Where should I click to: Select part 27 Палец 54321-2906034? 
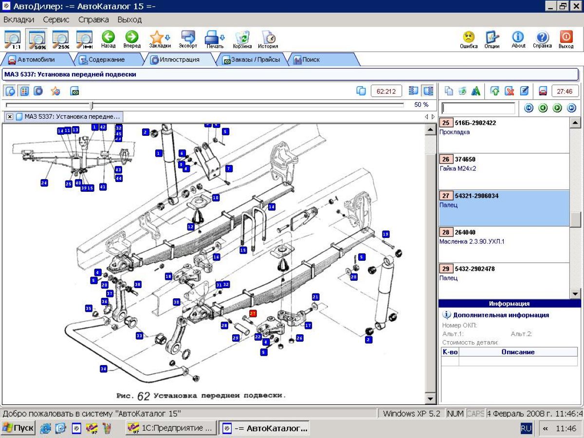pos(504,208)
